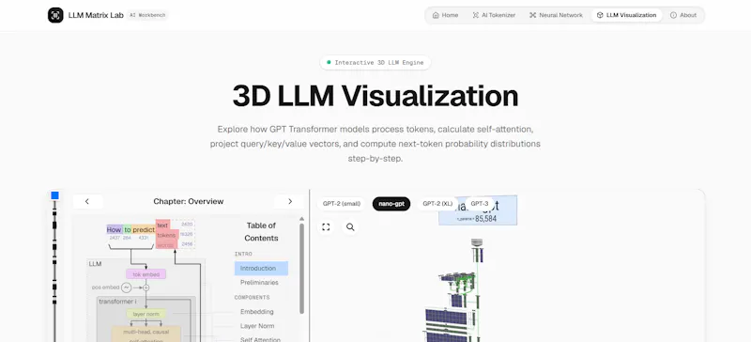The height and width of the screenshot is (342, 751).
Task: Click the layer norm diagram block
Action: pyautogui.click(x=146, y=314)
